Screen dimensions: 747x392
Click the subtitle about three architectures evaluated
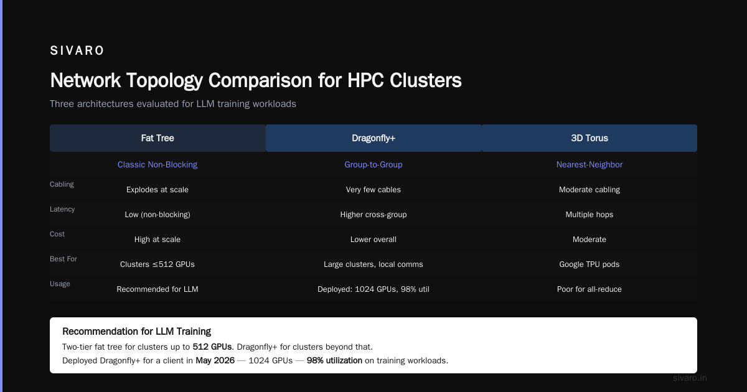click(173, 104)
